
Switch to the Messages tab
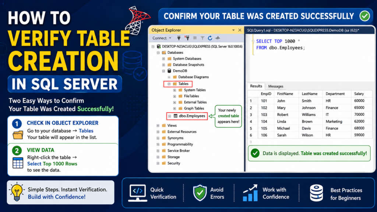(x=275, y=86)
